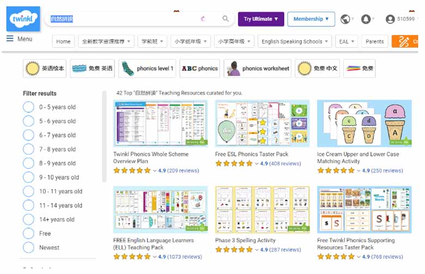Screen dimensions: 425x274
Task: Expand the 全新教学资源推荐 nav dropdown
Action: tap(106, 41)
